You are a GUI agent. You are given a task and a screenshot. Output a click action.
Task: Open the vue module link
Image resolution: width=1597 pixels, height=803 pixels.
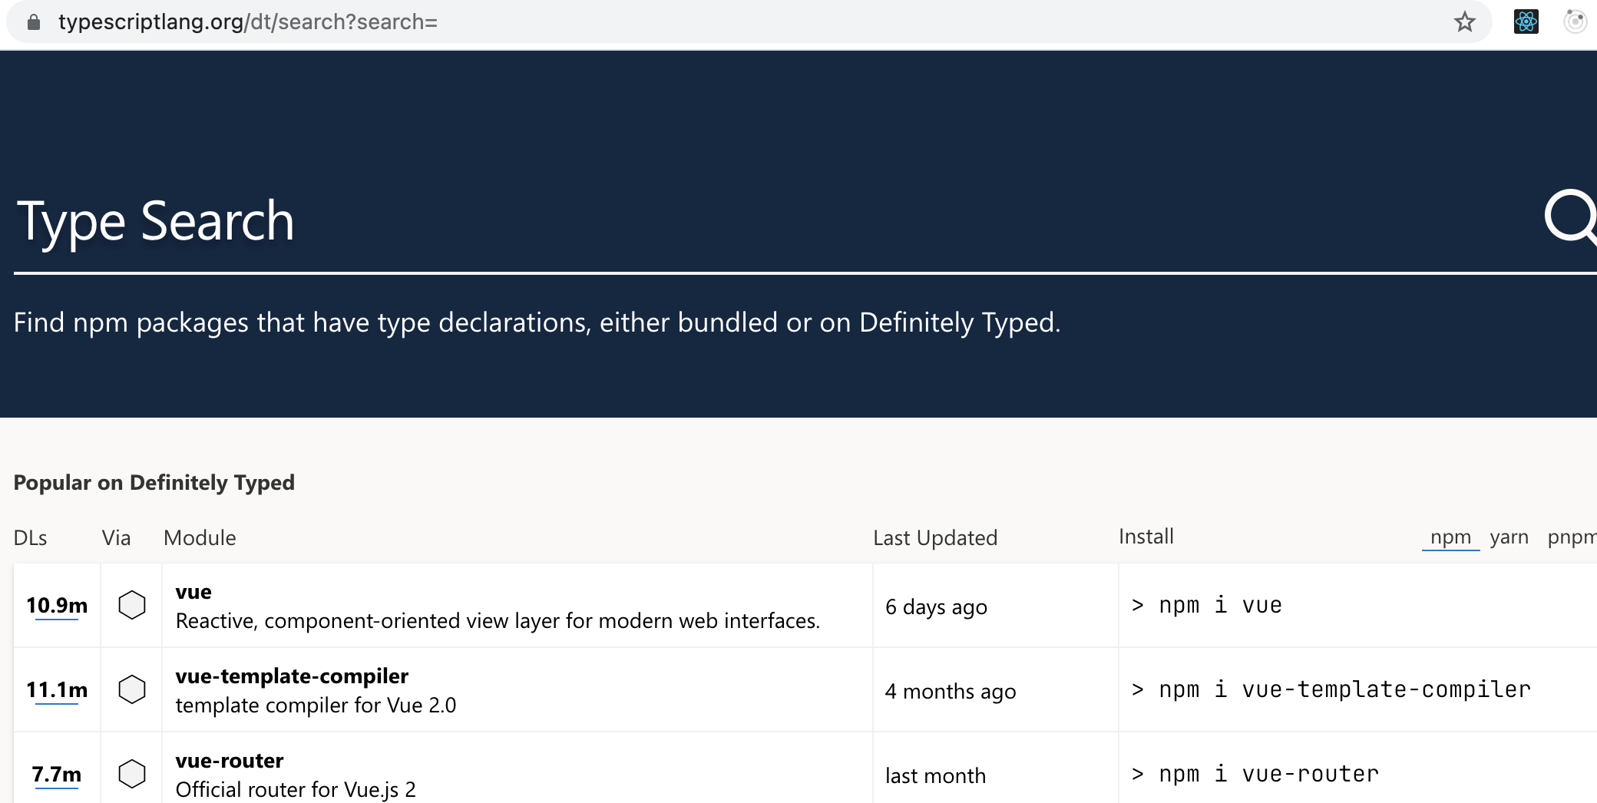193,592
